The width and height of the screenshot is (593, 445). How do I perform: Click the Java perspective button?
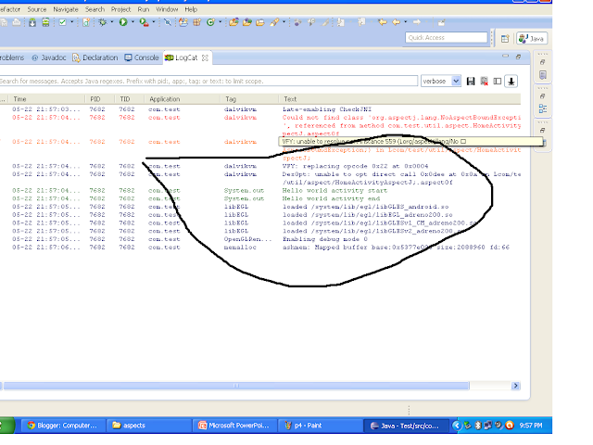pyautogui.click(x=532, y=38)
